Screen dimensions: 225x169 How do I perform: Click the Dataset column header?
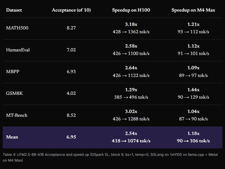(14, 10)
